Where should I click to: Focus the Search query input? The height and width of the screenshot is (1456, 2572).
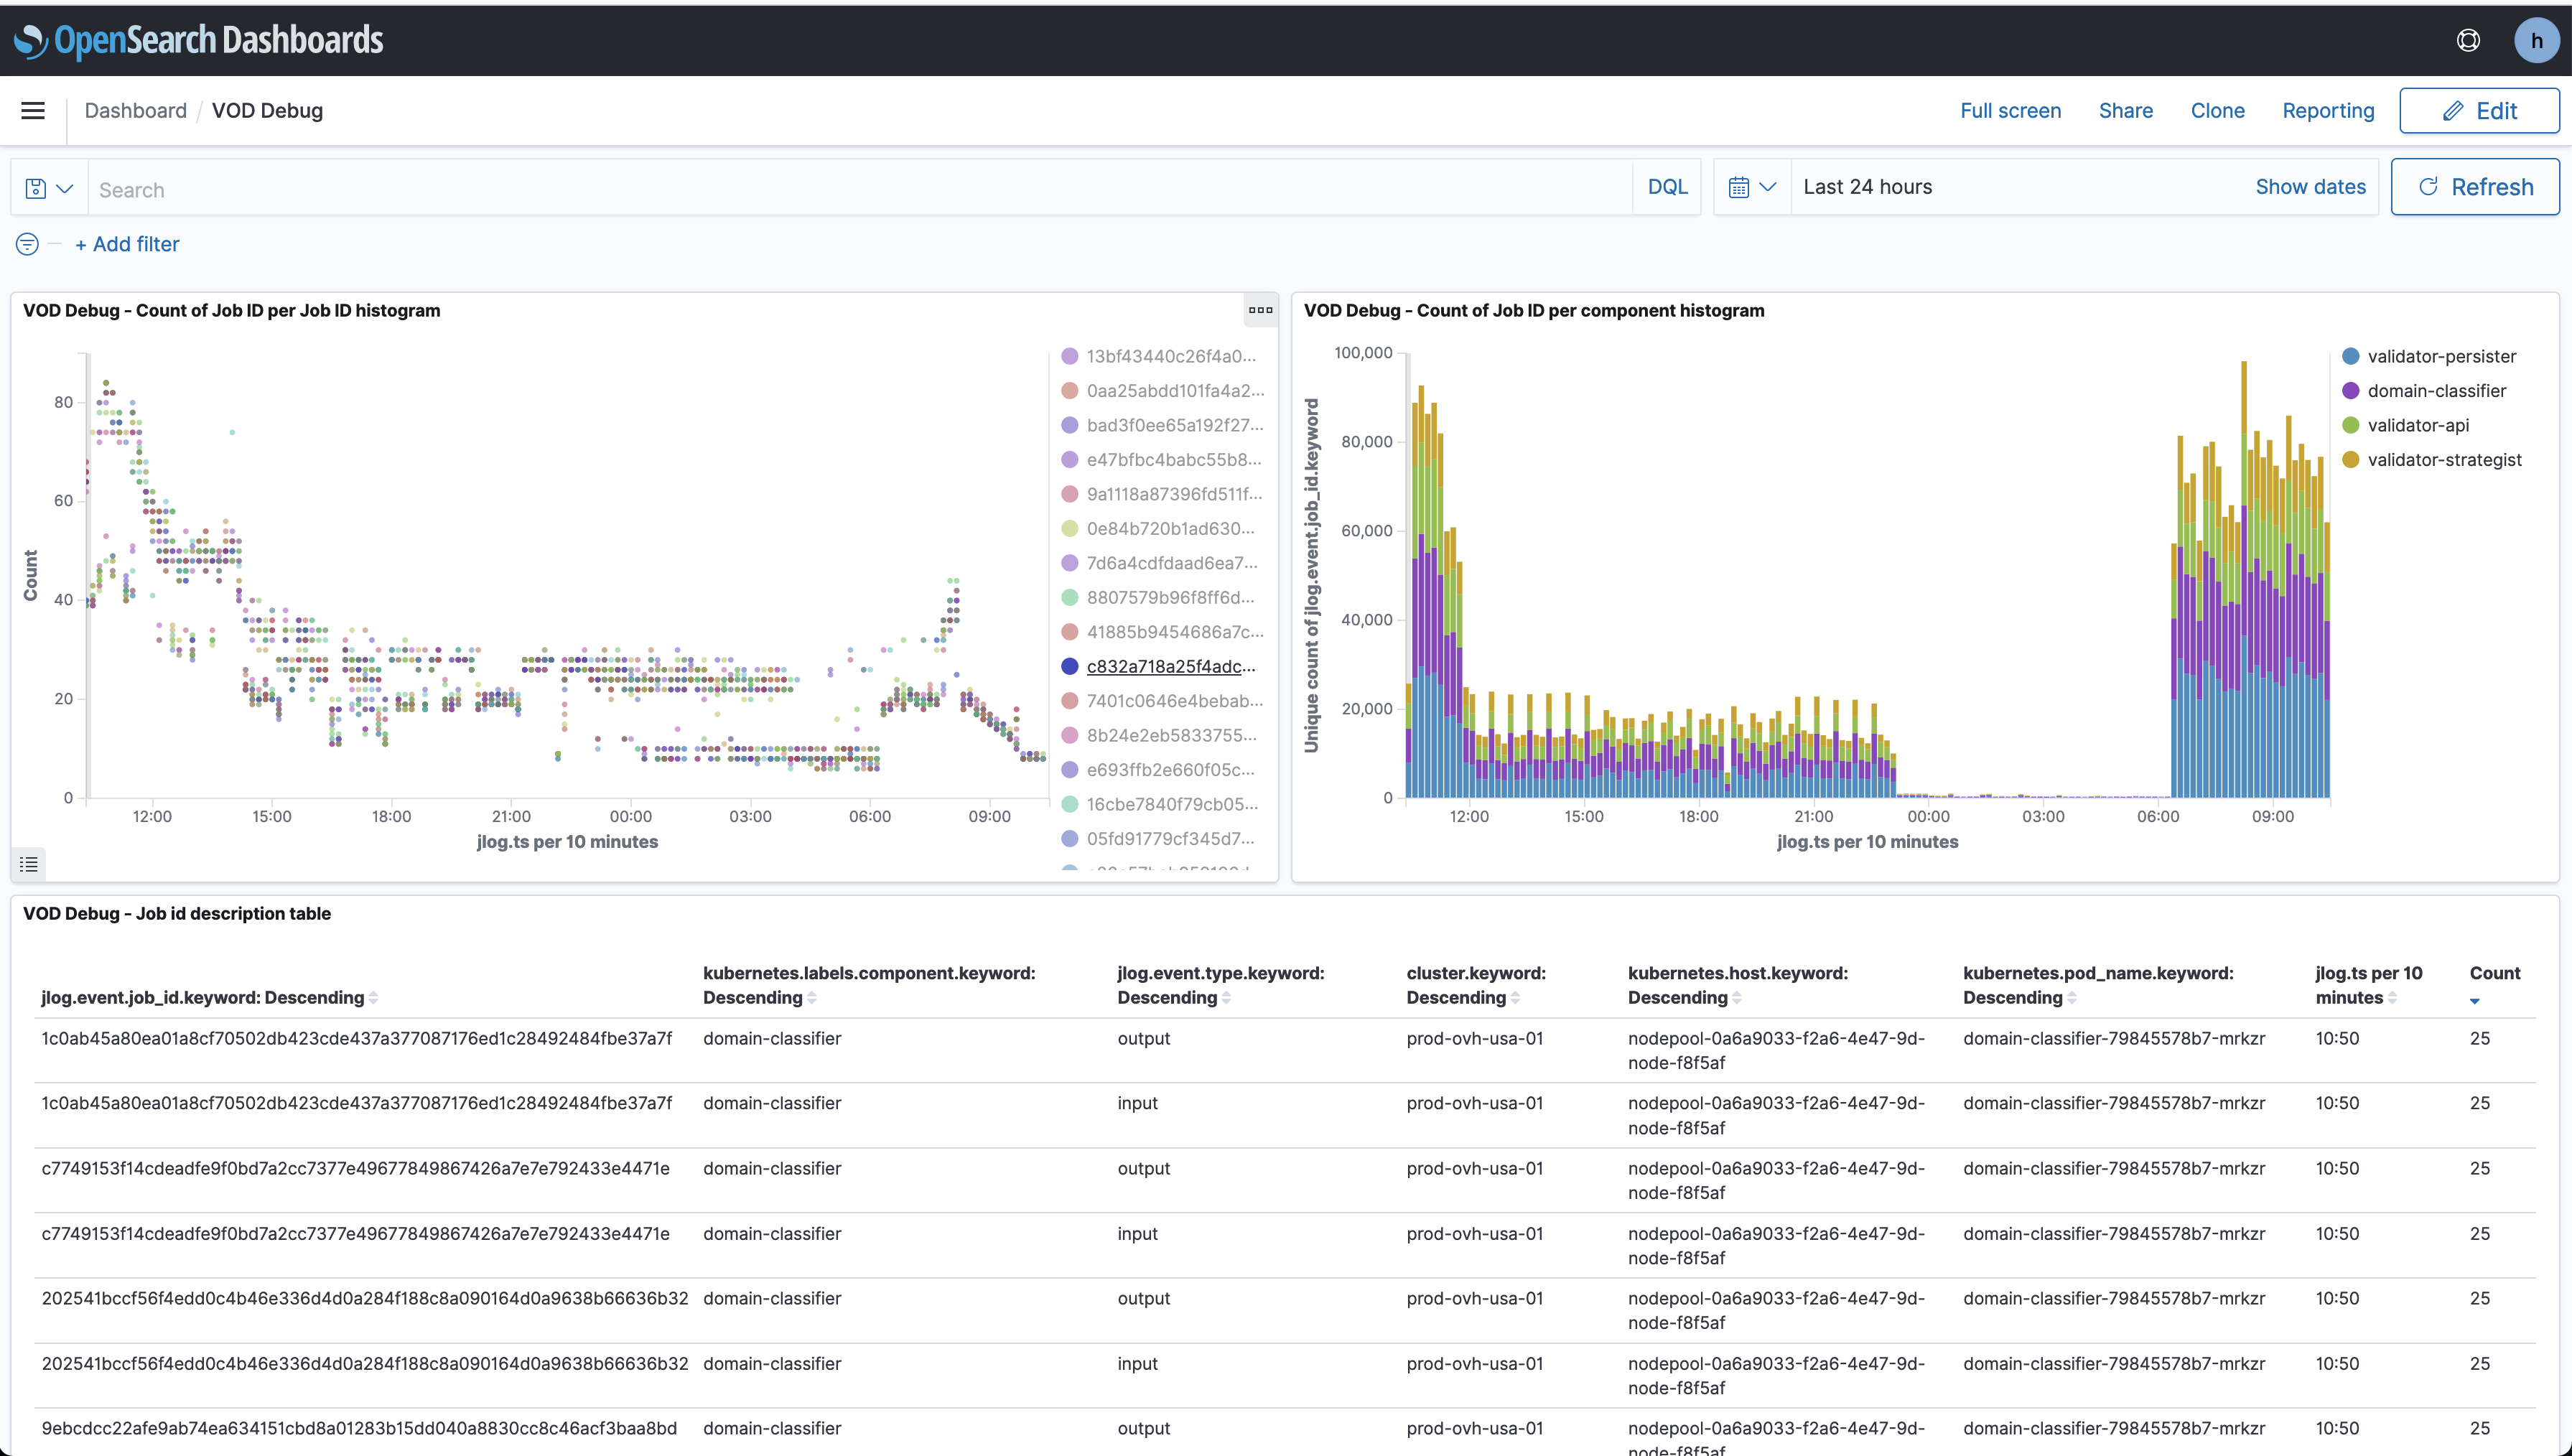[860, 188]
